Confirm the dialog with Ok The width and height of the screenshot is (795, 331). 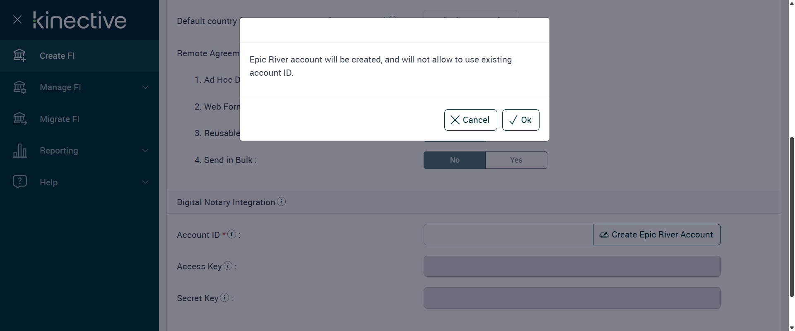click(x=520, y=120)
